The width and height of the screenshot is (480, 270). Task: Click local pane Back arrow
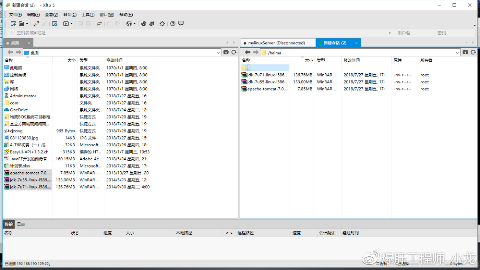[x=10, y=52]
